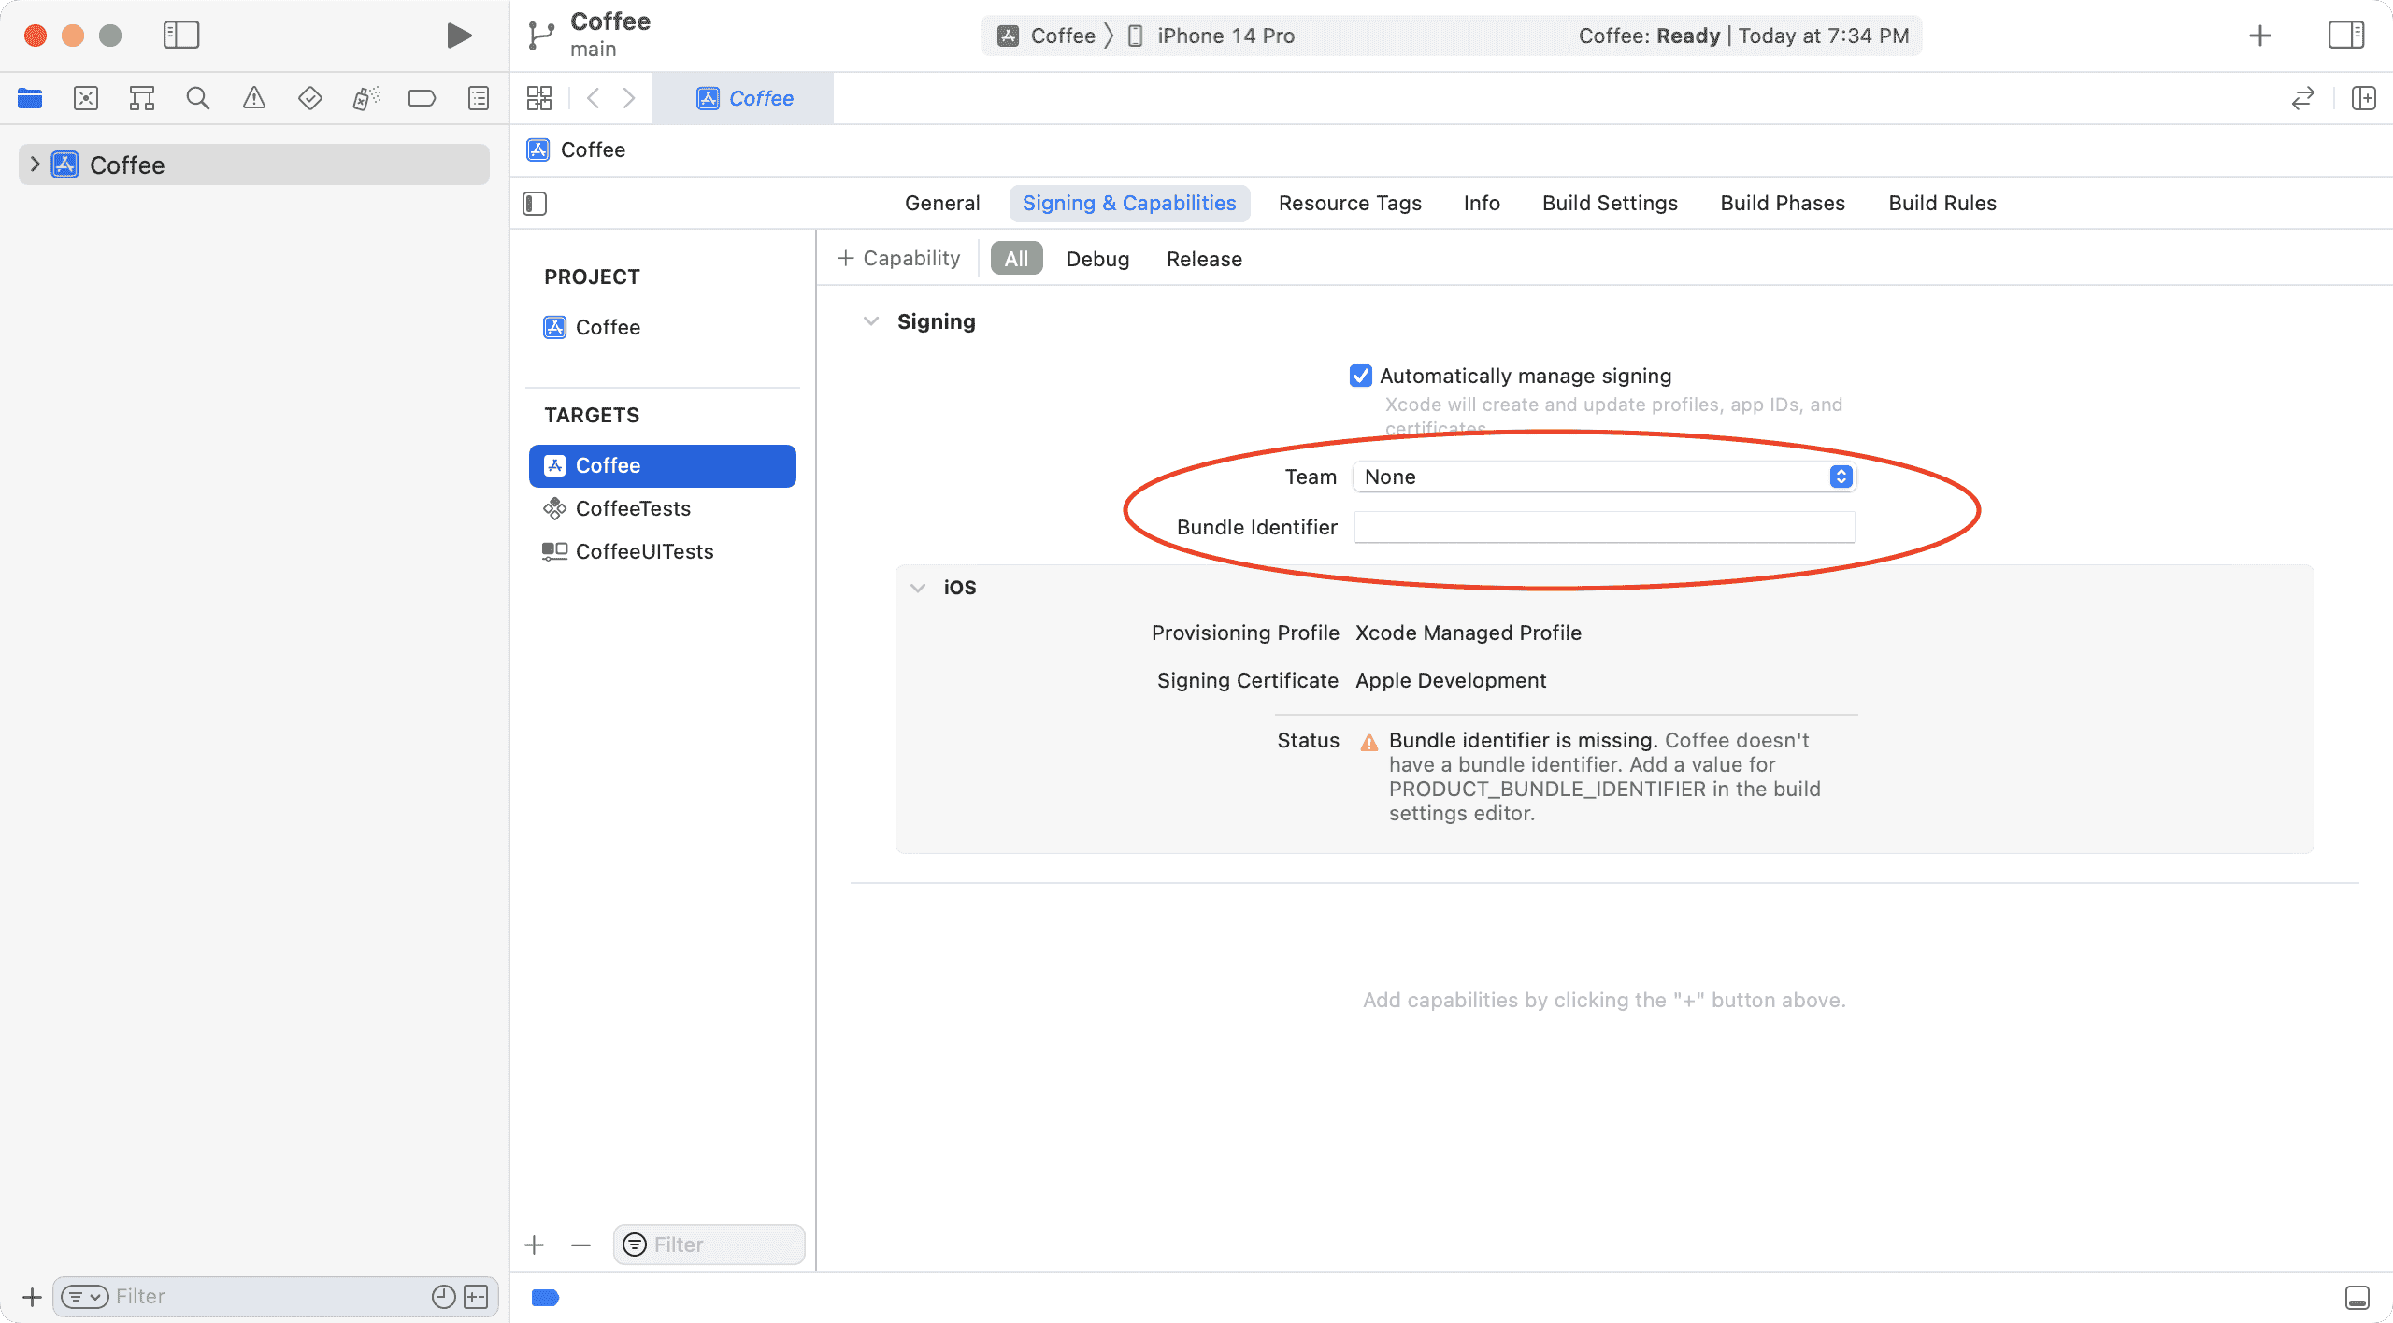
Task: Open the Source Control navigator icon
Action: pyautogui.click(x=85, y=97)
